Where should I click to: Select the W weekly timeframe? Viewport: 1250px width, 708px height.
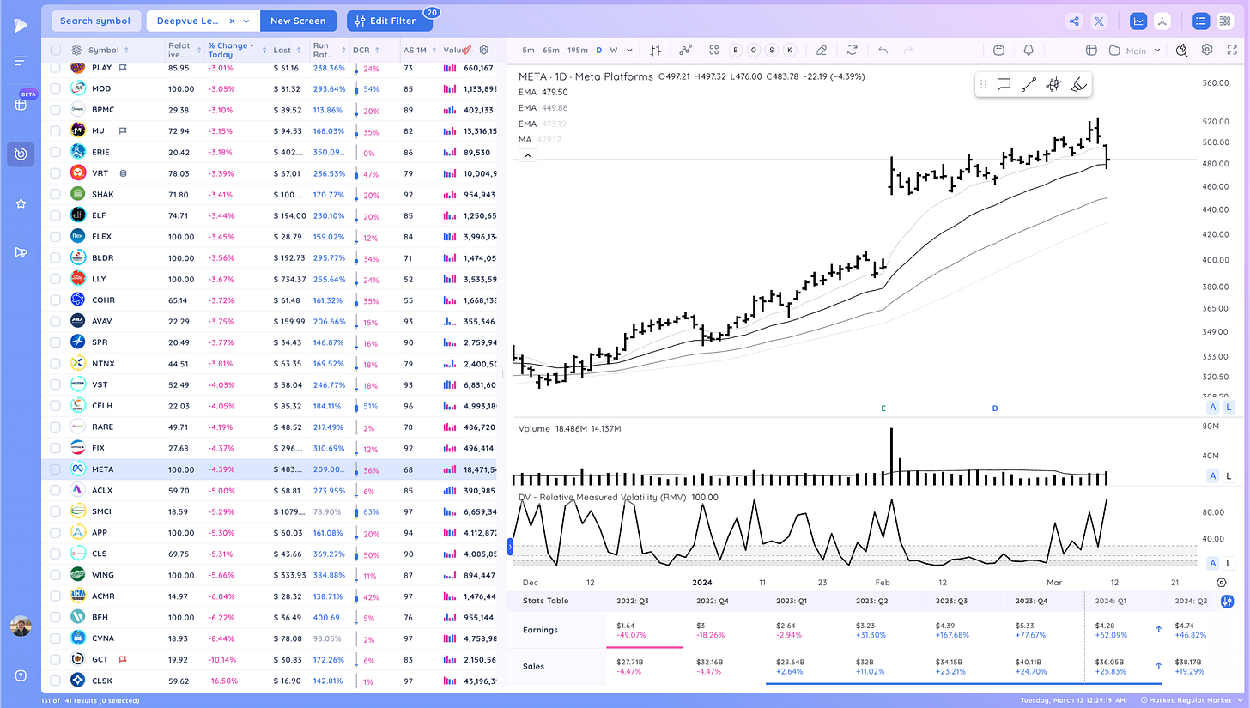(x=614, y=51)
